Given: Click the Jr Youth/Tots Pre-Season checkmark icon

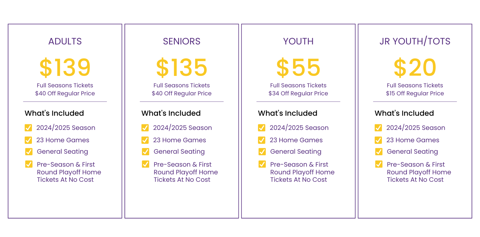Looking at the screenshot, I should coord(379,164).
